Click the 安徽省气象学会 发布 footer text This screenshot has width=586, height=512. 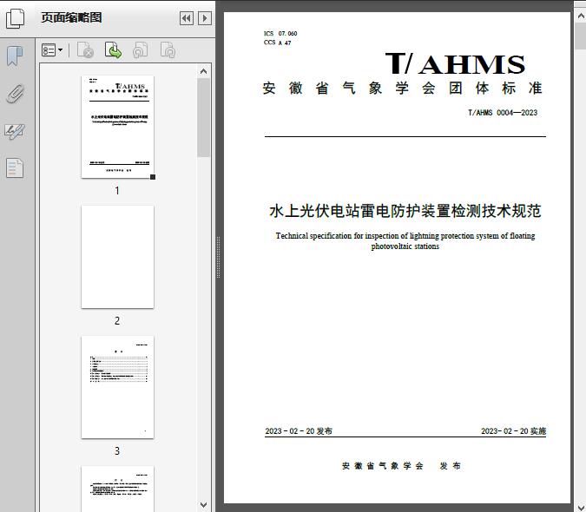401,466
